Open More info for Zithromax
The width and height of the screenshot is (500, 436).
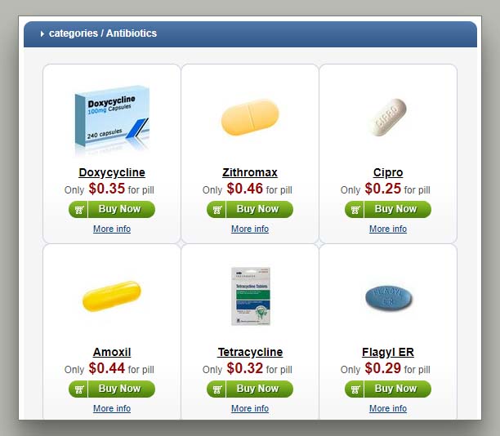point(250,229)
